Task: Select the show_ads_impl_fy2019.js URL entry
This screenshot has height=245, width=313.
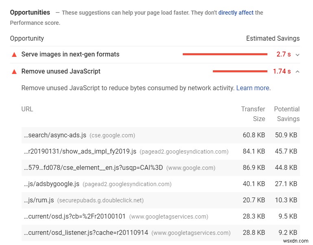Action: (80, 152)
